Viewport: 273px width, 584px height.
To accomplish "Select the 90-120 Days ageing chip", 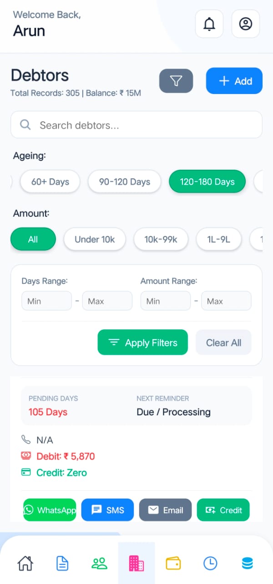I will point(125,182).
